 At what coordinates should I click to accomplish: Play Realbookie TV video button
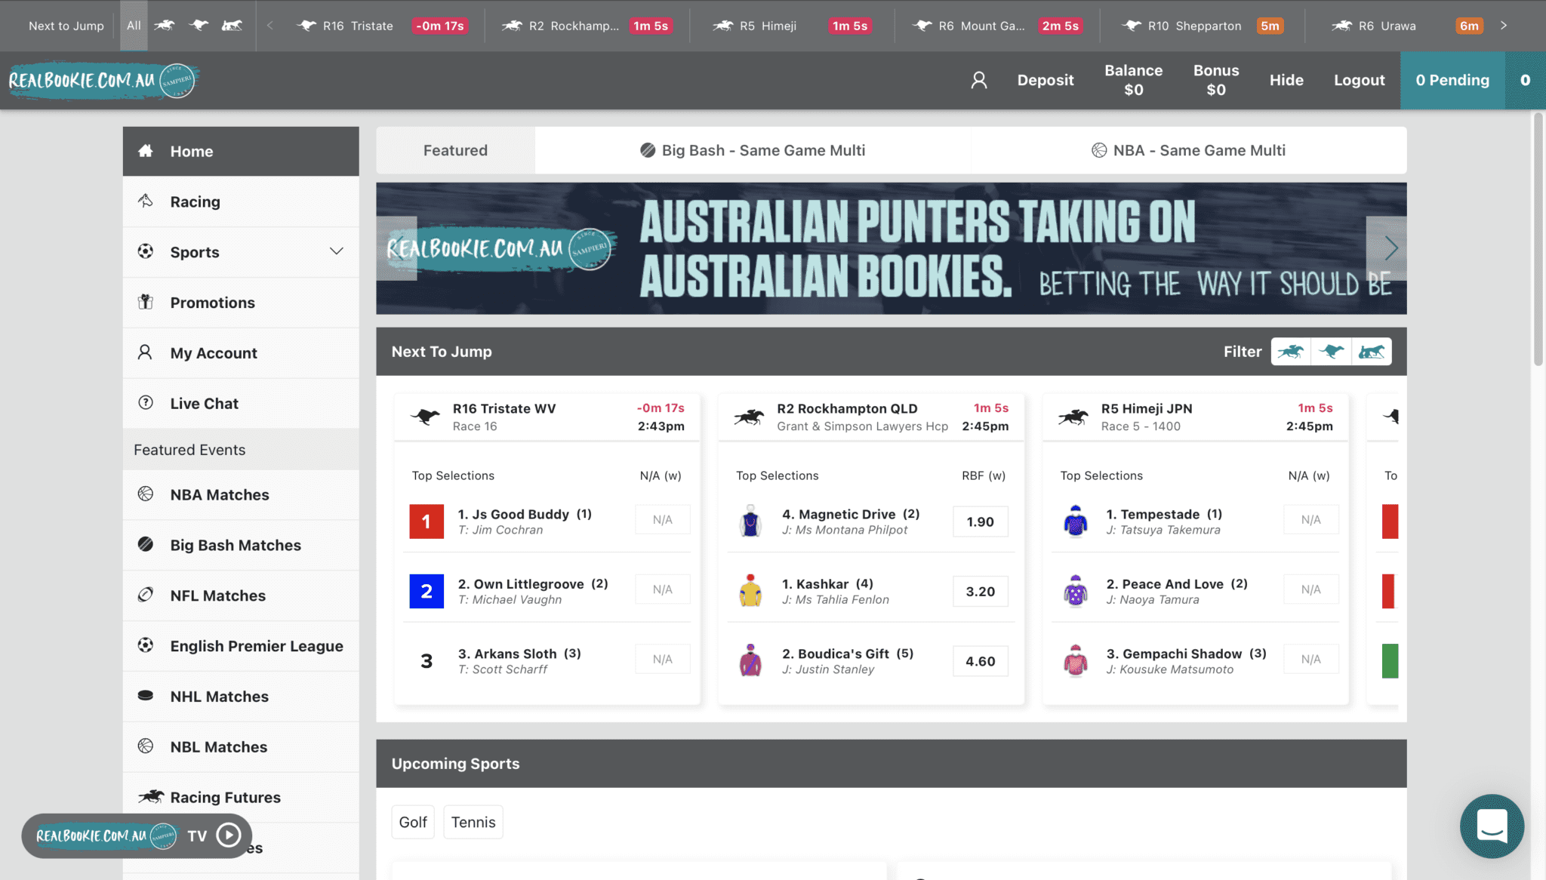tap(229, 835)
